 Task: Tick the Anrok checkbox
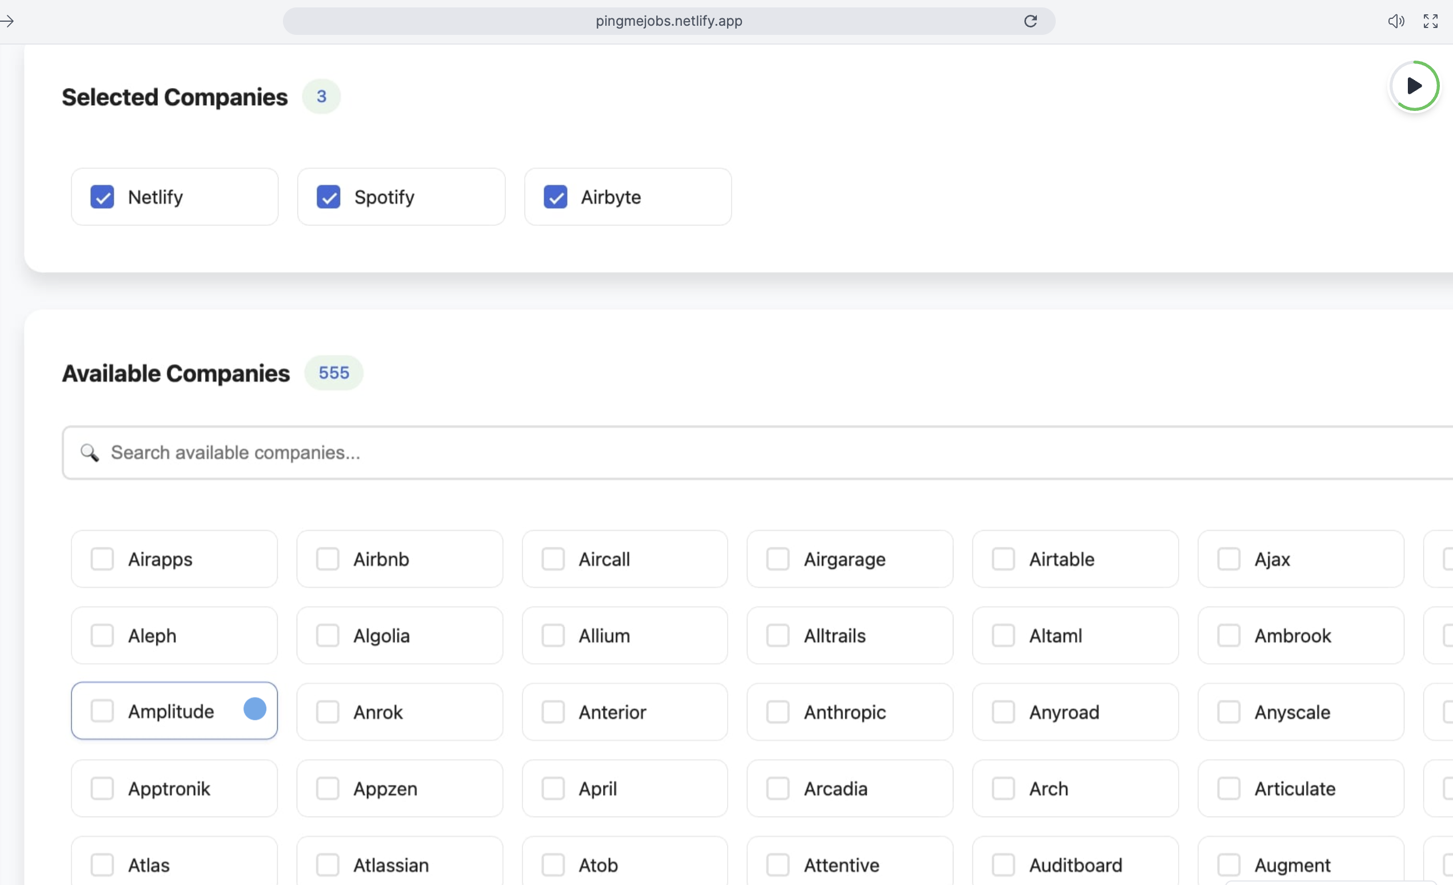pos(328,712)
